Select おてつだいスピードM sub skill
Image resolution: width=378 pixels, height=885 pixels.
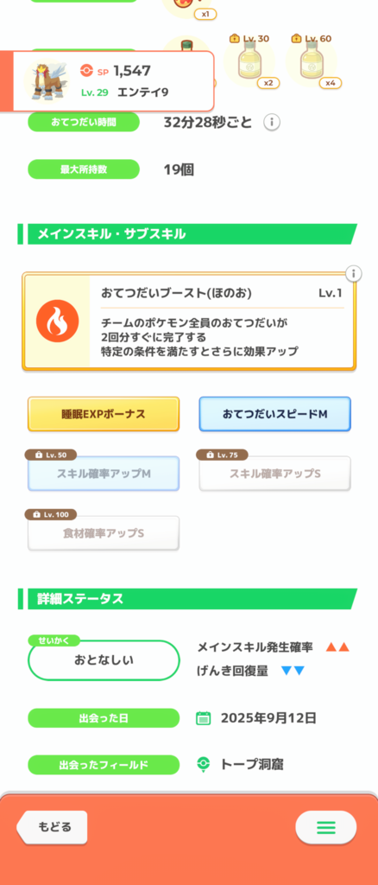275,414
